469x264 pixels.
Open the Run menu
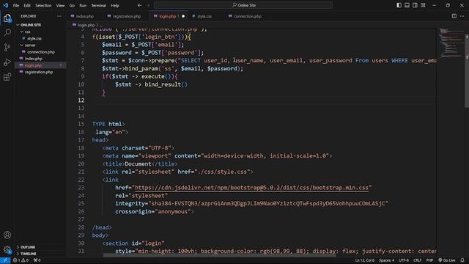click(x=83, y=5)
